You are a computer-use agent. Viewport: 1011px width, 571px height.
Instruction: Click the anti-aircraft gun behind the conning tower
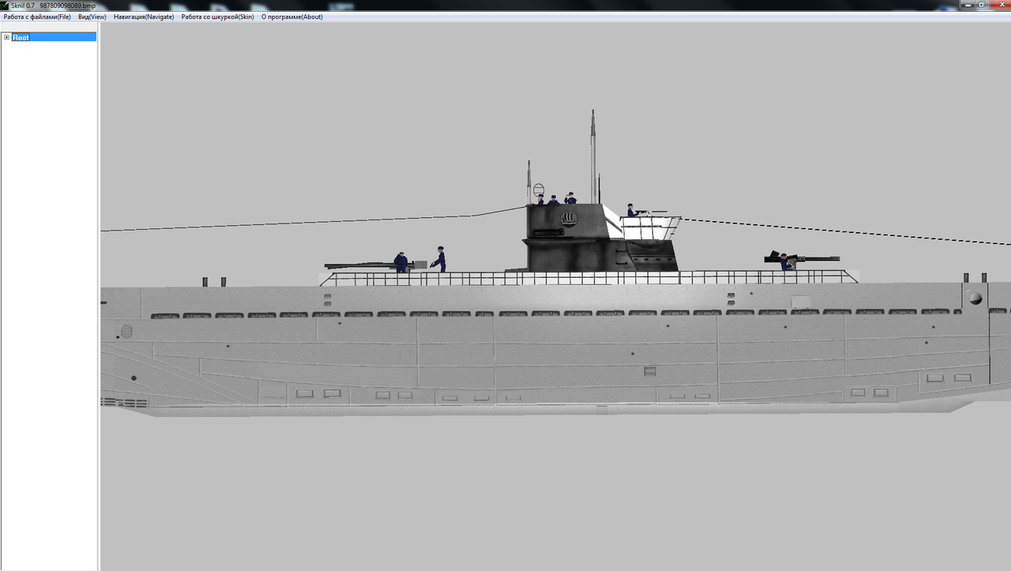(x=806, y=257)
